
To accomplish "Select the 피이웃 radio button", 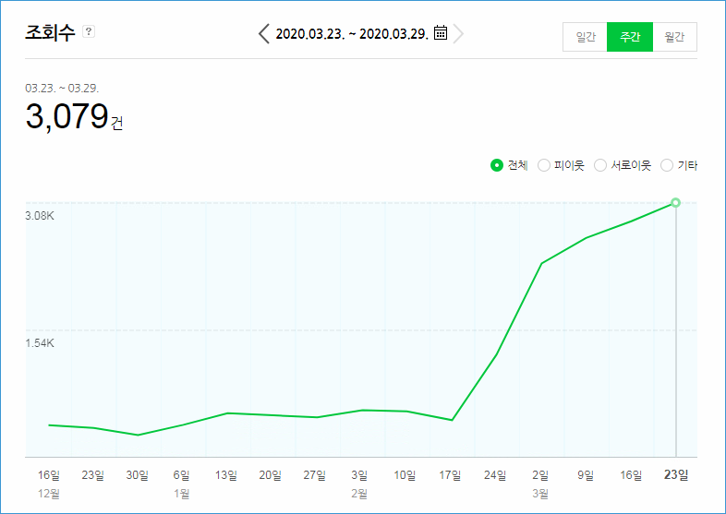I will [x=543, y=165].
